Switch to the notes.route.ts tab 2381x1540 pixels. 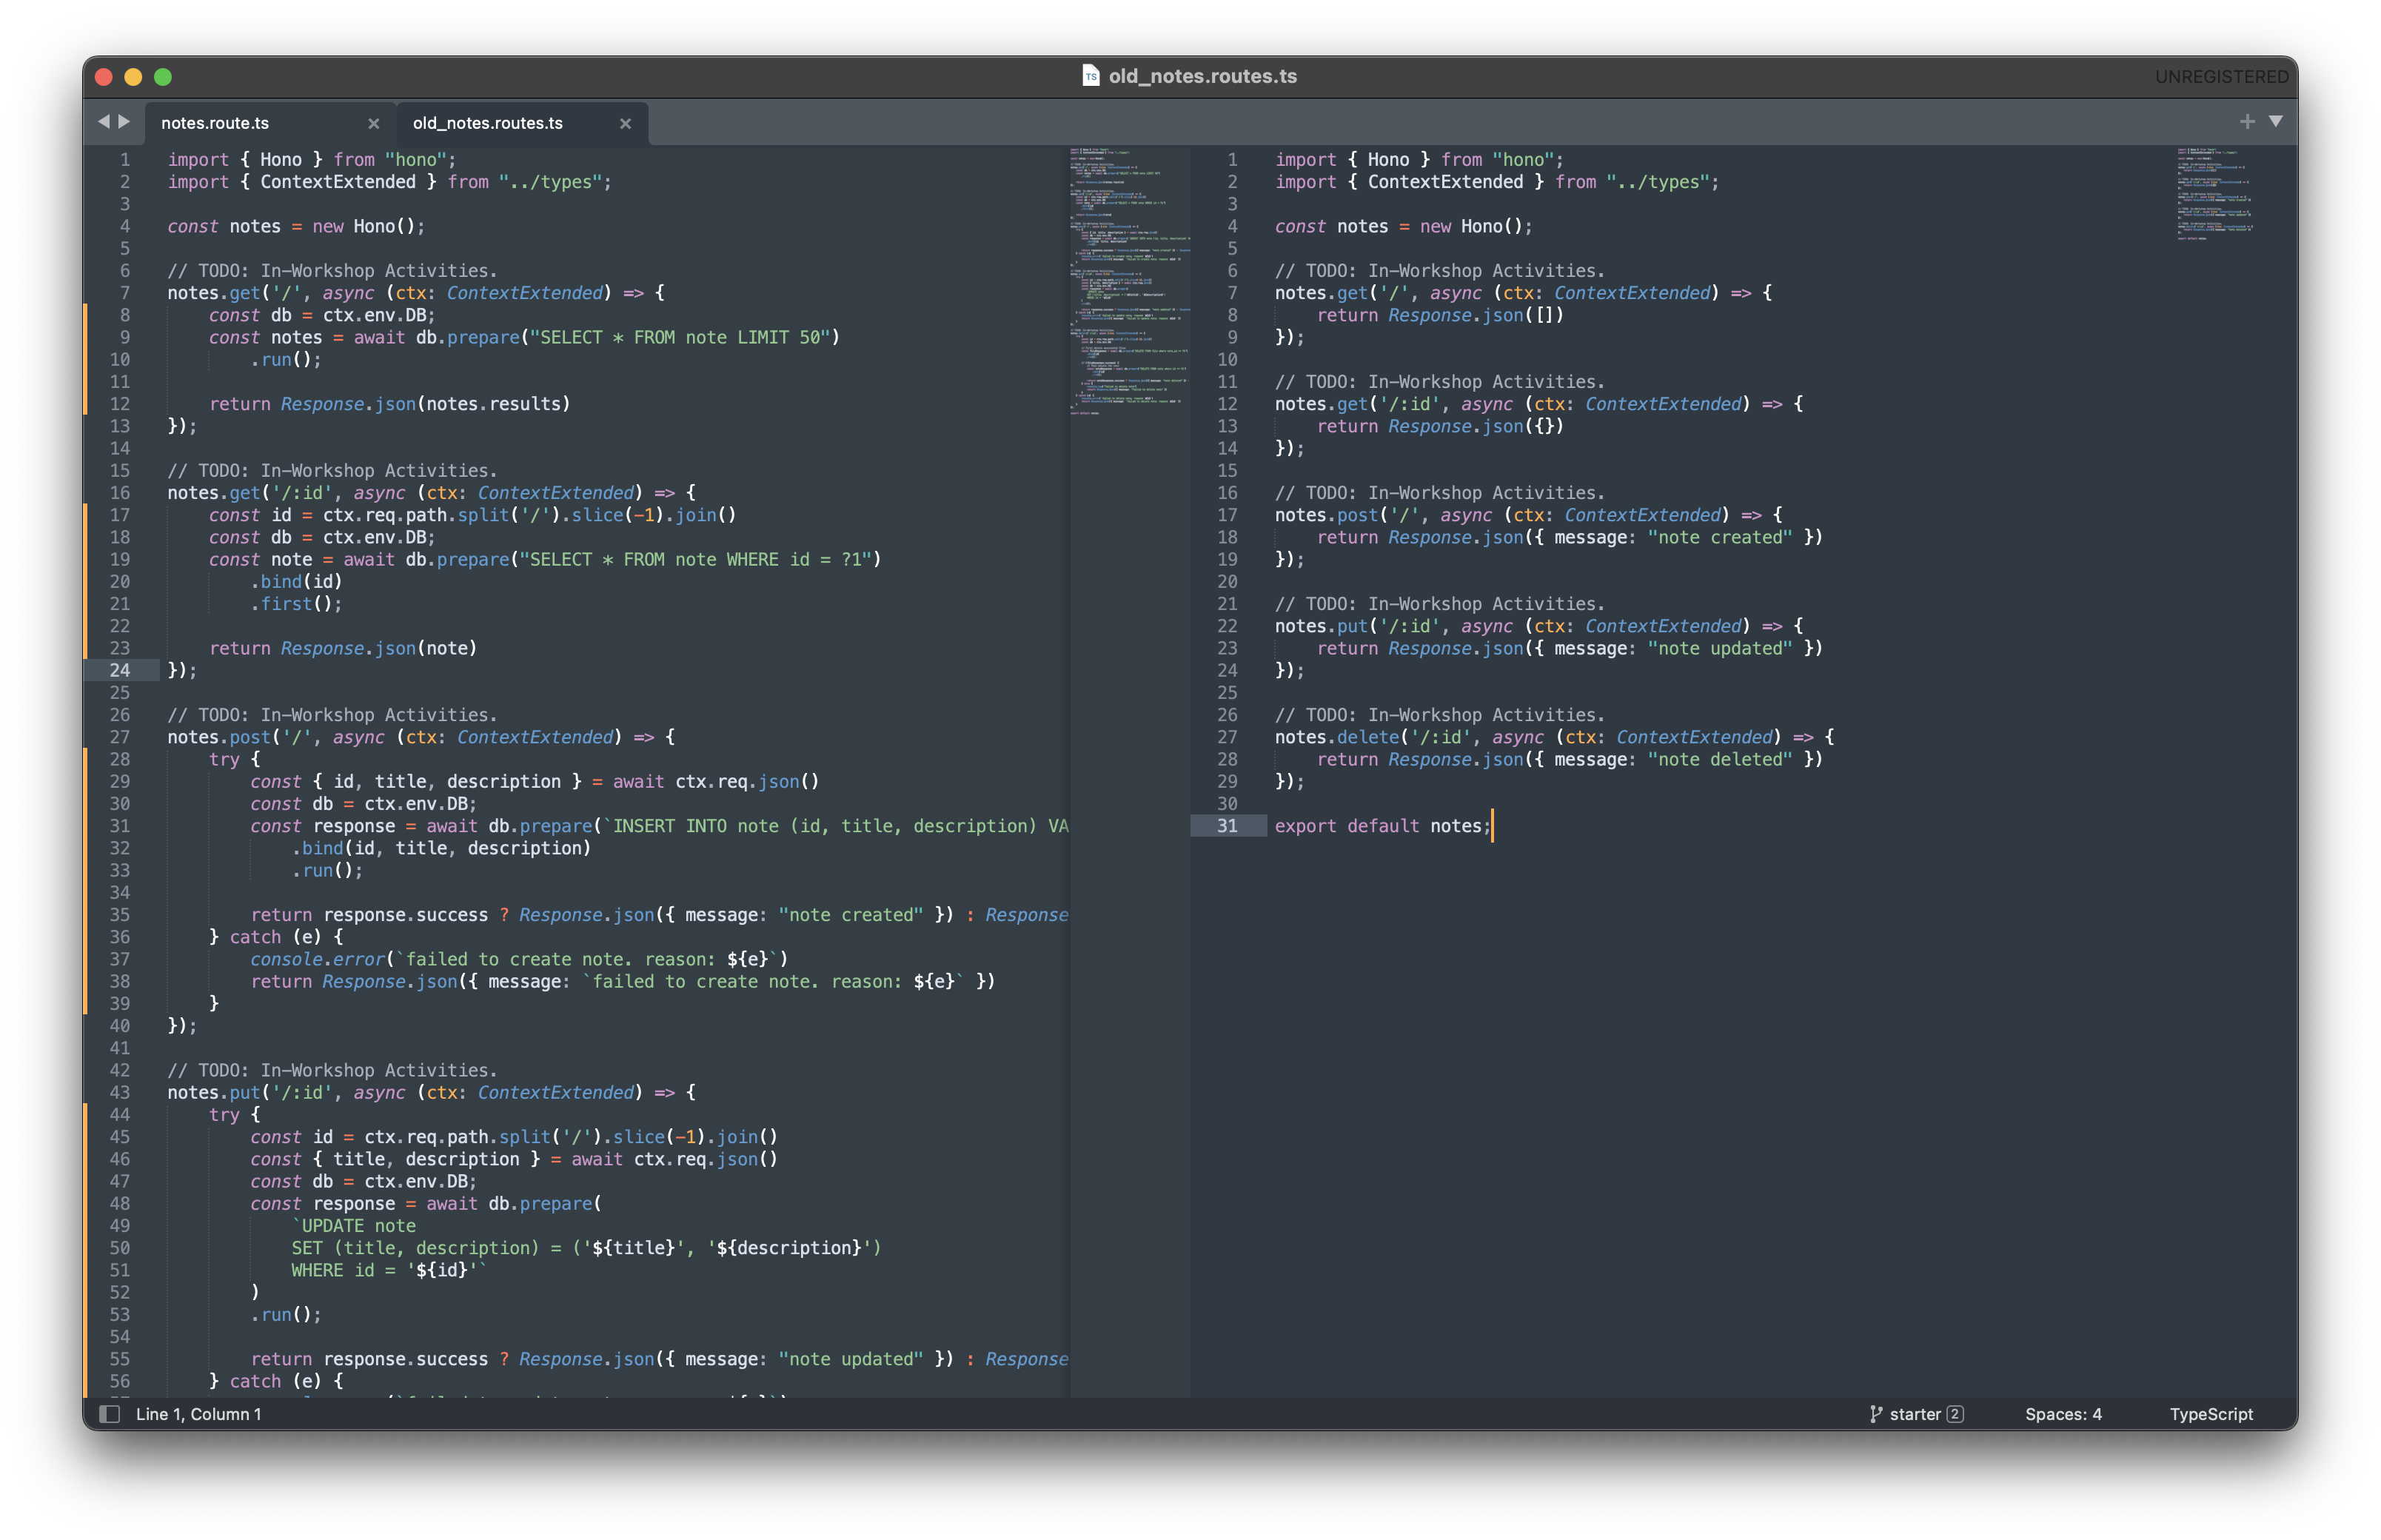[x=215, y=123]
